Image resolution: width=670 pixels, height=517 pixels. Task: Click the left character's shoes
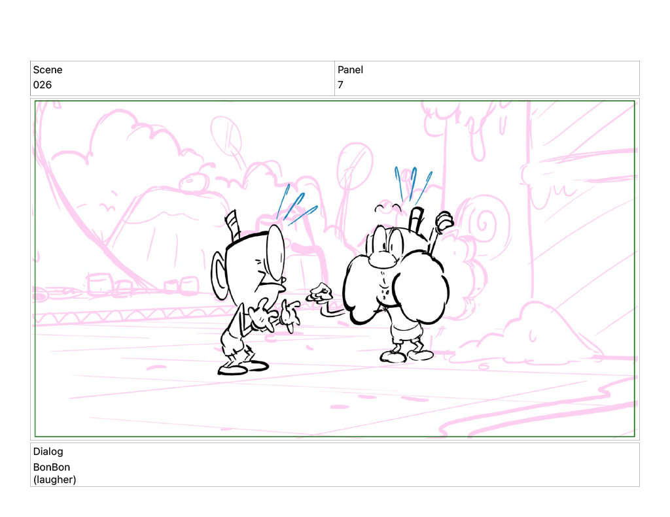click(x=242, y=367)
